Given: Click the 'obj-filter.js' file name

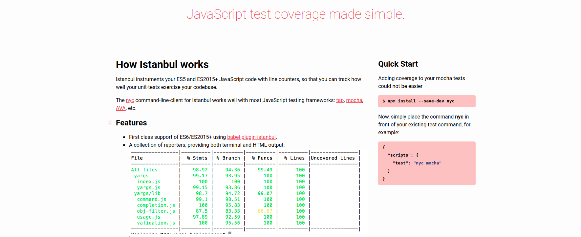Looking at the screenshot, I should (156, 211).
